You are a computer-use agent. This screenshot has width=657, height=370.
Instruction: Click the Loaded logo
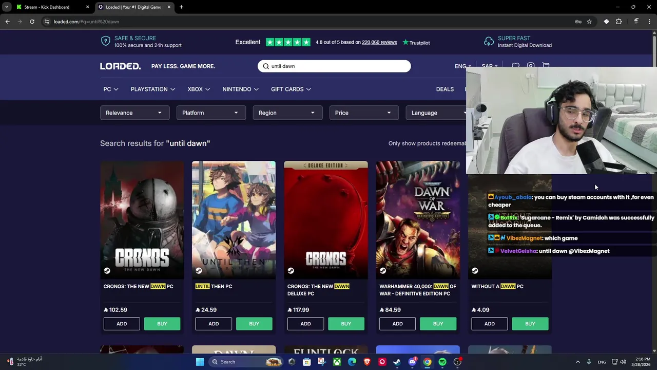(120, 66)
